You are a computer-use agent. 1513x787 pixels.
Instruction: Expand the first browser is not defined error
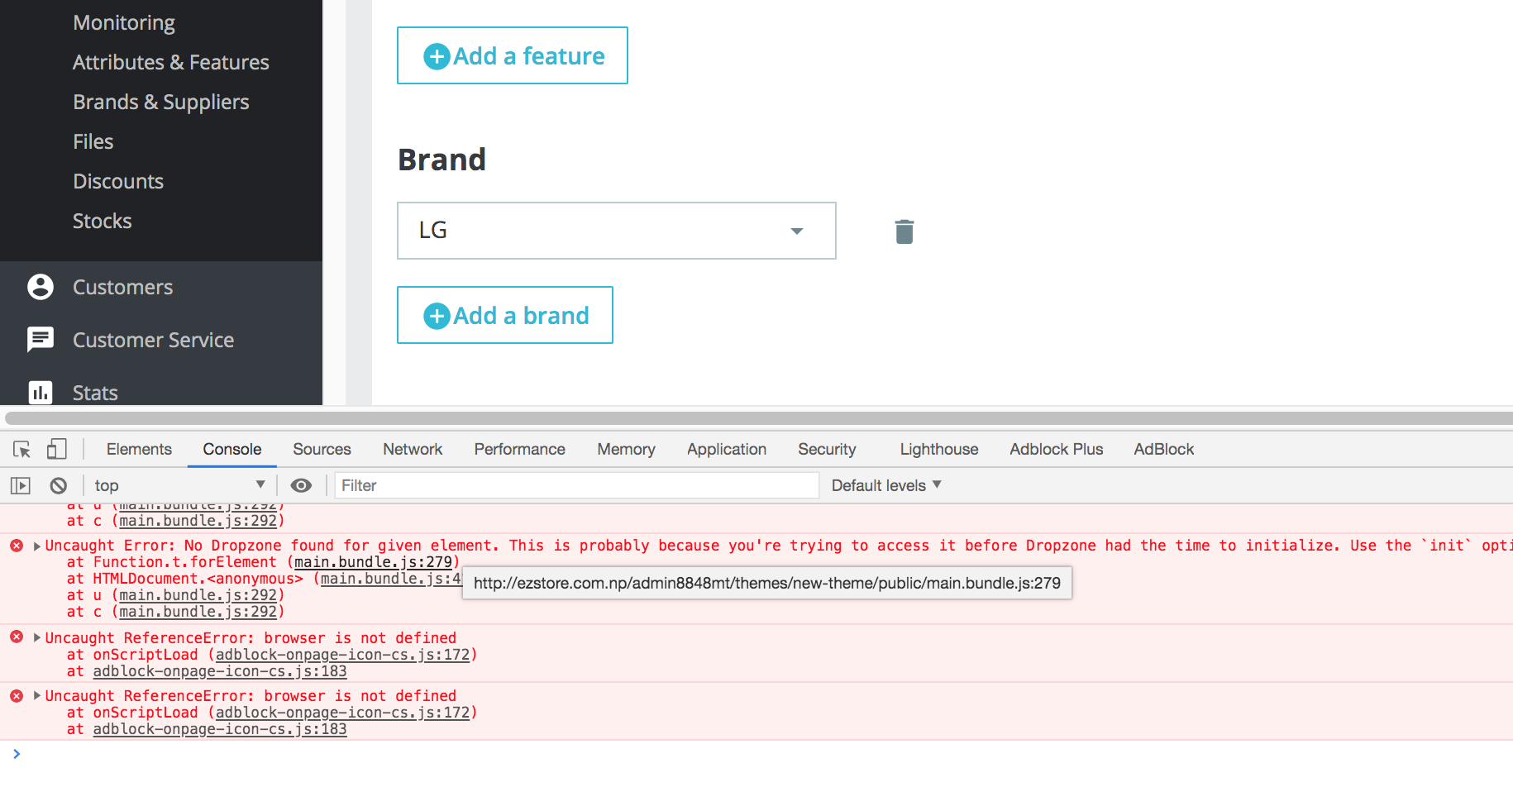[37, 638]
